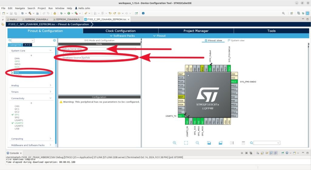
Task: Click the blue information icon in toolbar
Action: click(x=143, y=13)
